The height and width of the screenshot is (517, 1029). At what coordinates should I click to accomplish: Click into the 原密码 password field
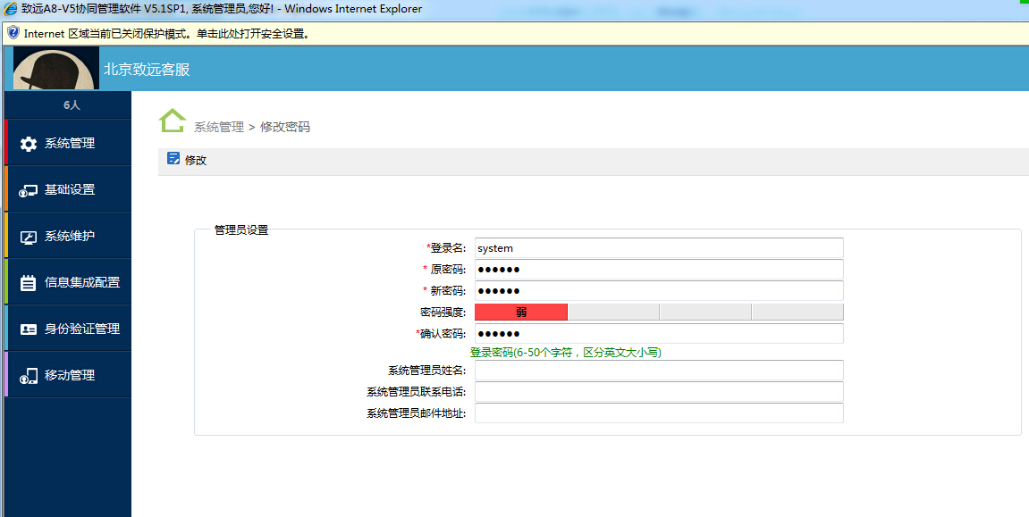[x=659, y=270]
